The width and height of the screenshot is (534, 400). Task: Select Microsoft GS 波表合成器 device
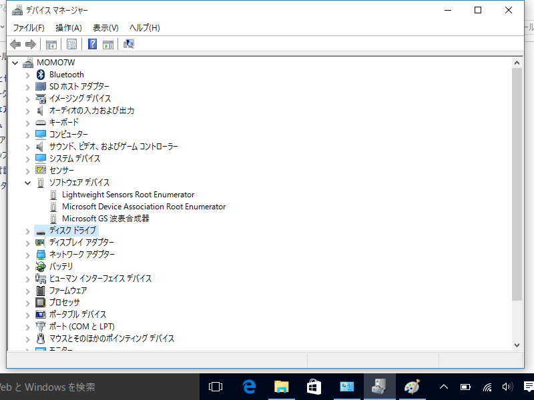[105, 219]
